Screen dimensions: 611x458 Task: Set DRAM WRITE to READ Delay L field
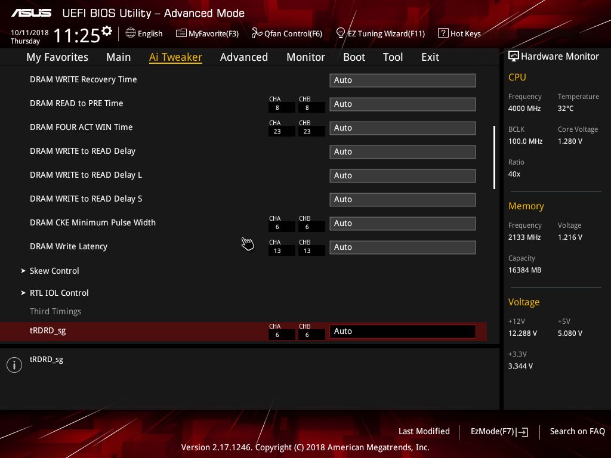[x=403, y=176]
